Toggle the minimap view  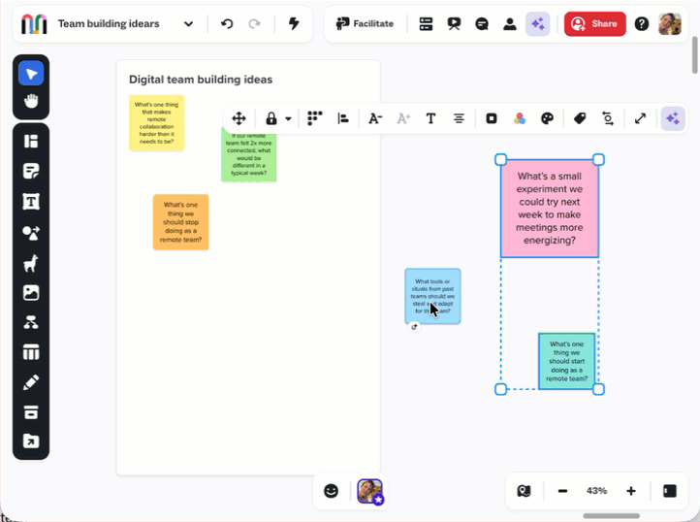pos(525,491)
